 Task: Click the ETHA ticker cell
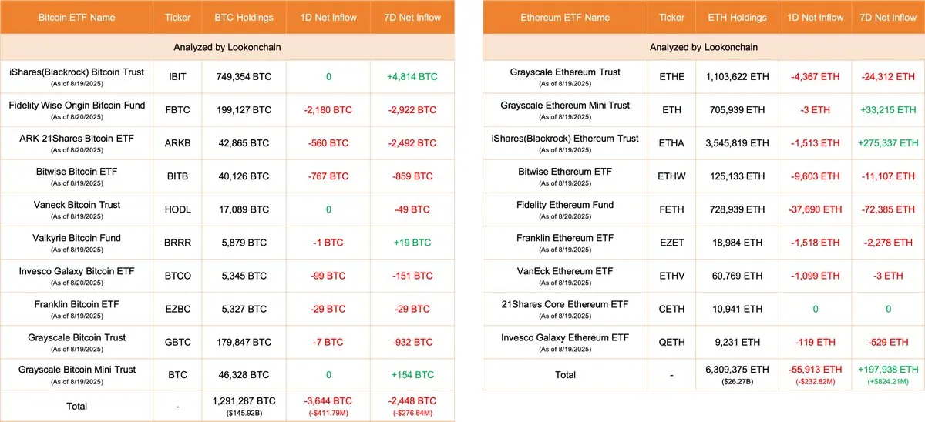pos(672,143)
